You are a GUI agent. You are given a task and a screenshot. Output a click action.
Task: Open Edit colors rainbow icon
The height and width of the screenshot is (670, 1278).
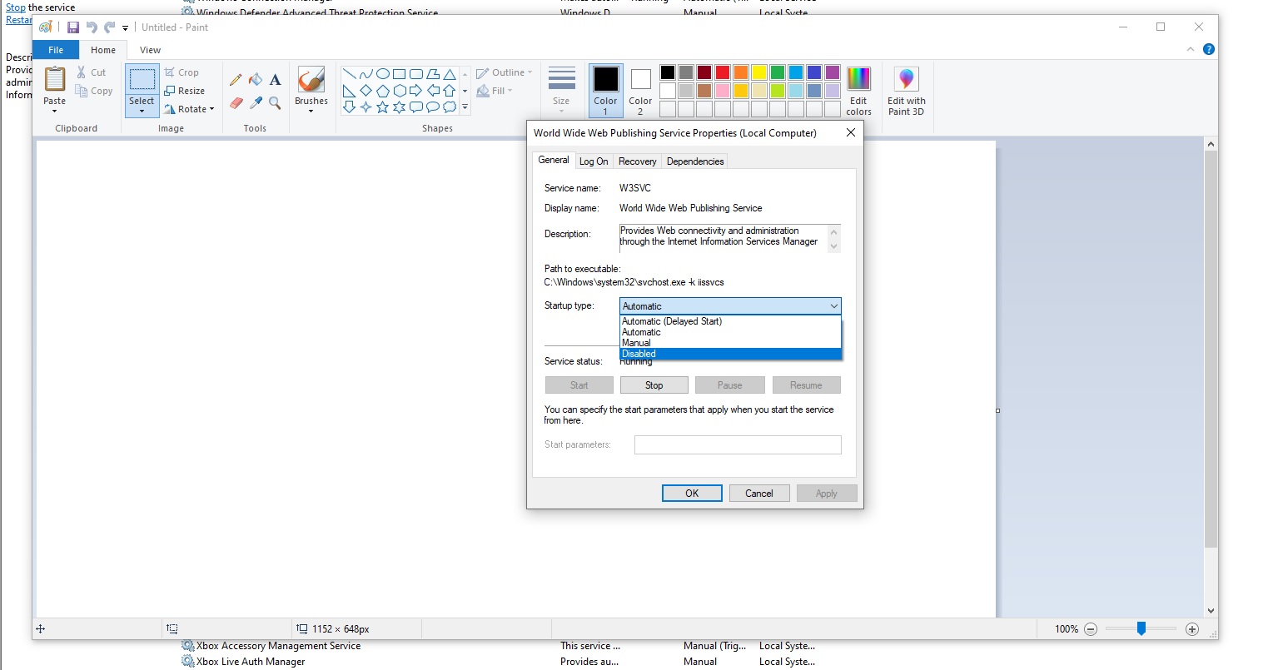point(858,79)
